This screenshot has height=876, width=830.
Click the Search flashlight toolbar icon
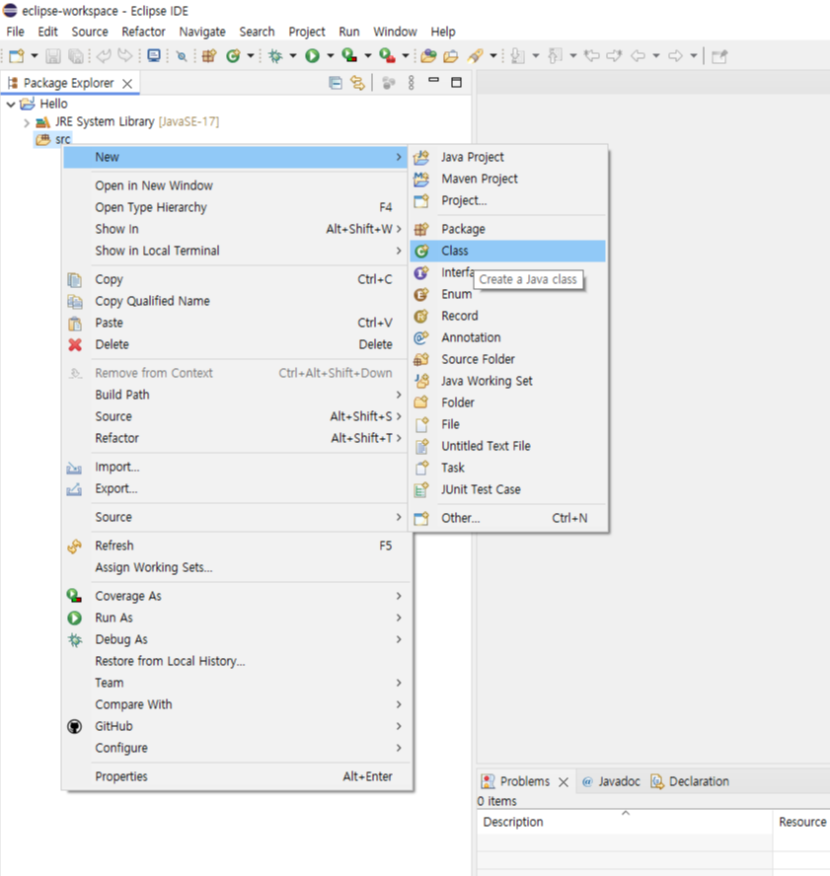click(x=476, y=56)
